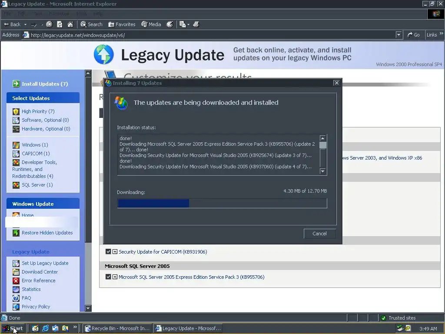This screenshot has width=445, height=334.
Task: Click sidebar scrollbar up arrow
Action: [88, 73]
